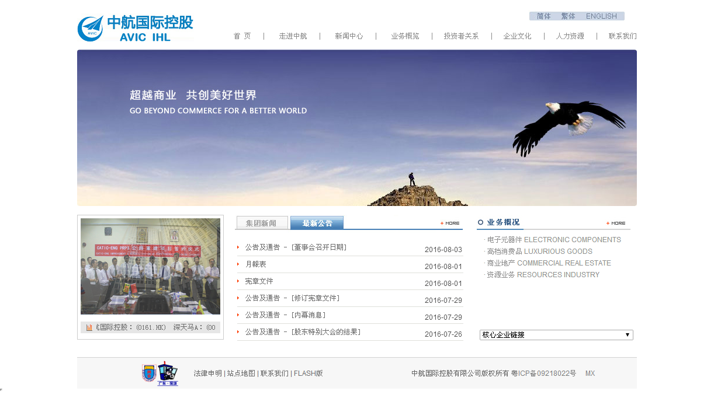The width and height of the screenshot is (714, 398).
Task: Go to 首页 in navigation
Action: pyautogui.click(x=242, y=36)
